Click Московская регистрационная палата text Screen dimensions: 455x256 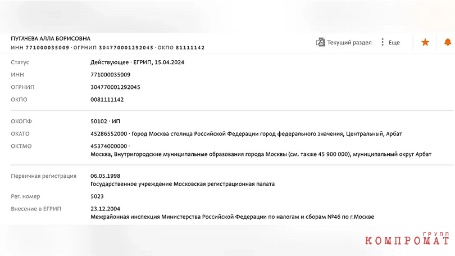[x=224, y=184]
